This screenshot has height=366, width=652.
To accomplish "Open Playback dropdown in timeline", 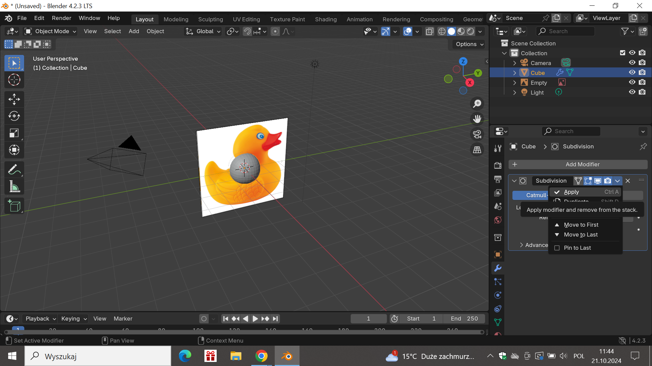I will click(40, 319).
